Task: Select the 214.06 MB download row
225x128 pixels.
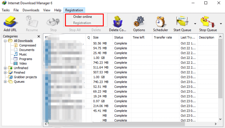Action: click(x=131, y=106)
